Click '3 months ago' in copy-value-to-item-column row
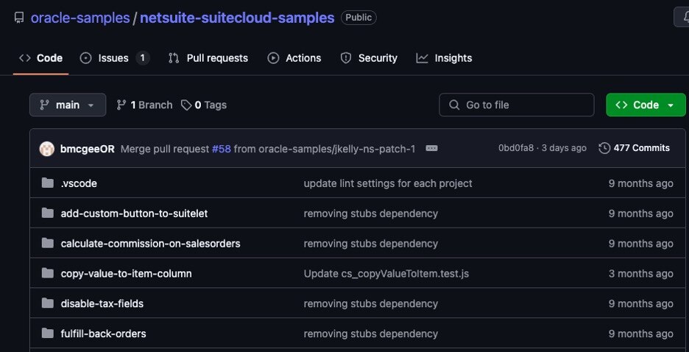Screen dimensions: 689x352 [x=640, y=274]
